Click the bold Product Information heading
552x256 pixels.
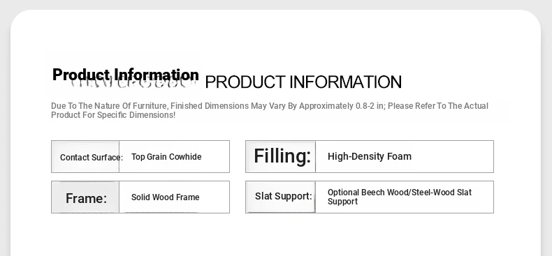126,75
